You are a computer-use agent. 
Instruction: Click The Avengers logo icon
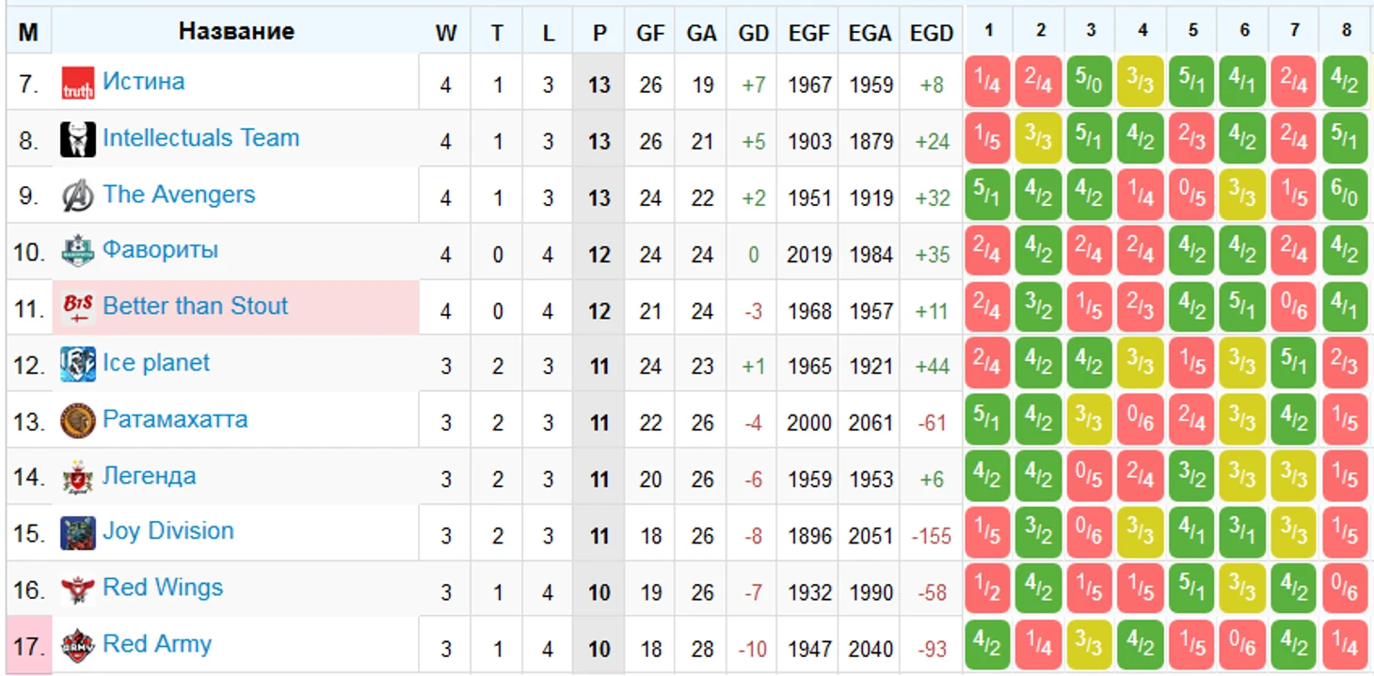click(x=78, y=196)
